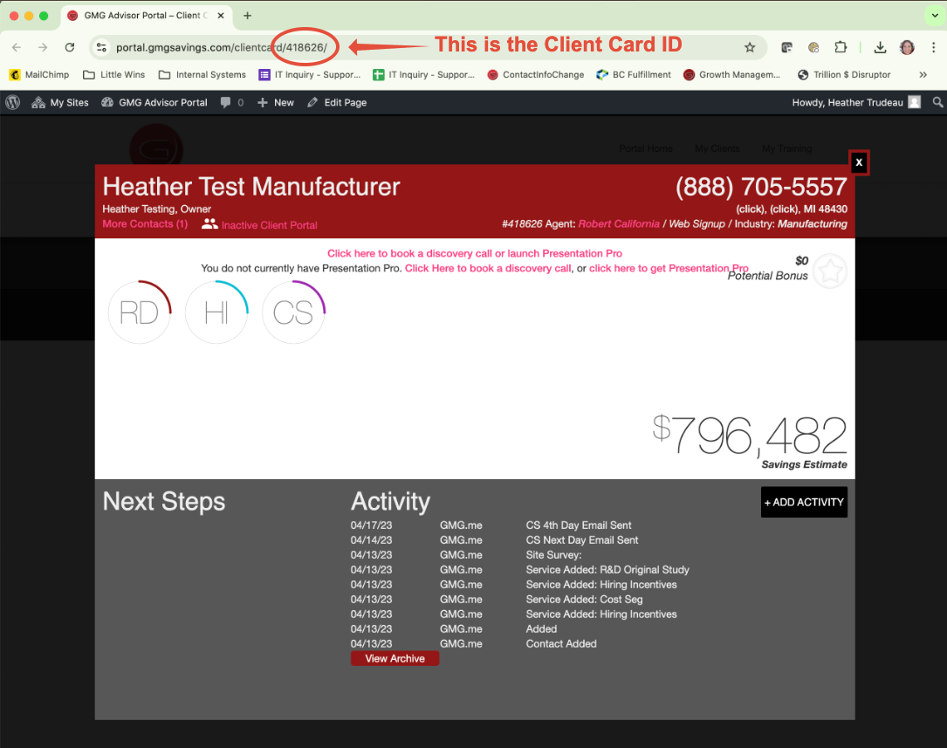Click the View Archive button

point(395,659)
